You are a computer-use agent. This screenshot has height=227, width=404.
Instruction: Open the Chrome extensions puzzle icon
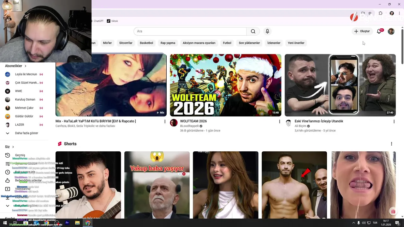(380, 13)
